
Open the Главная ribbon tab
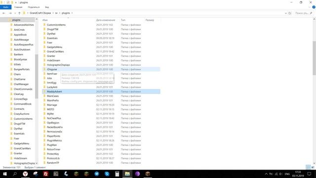pos(18,7)
